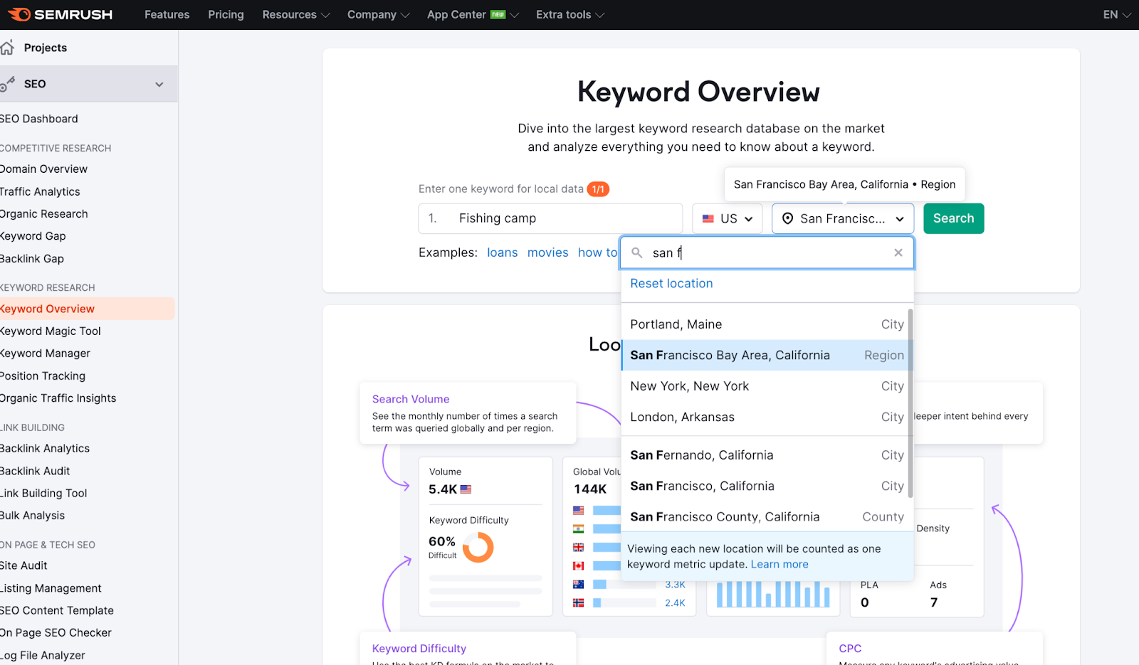Select New York, New York city option
Image resolution: width=1139 pixels, height=665 pixels.
tap(767, 386)
